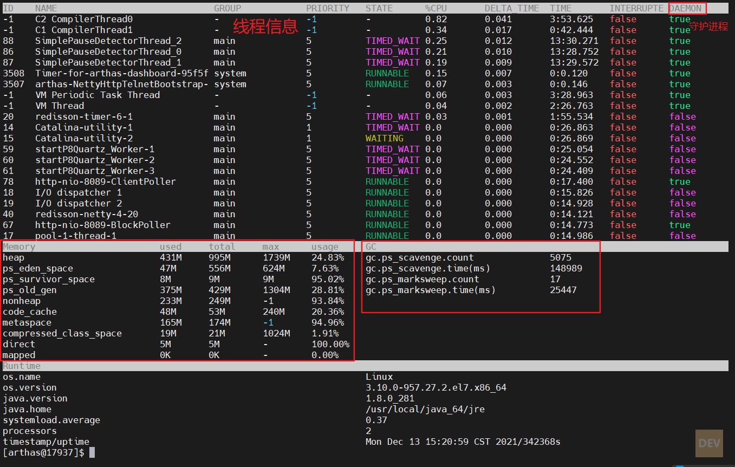The image size is (735, 467).
Task: Click the CPU value 0.82
Action: click(x=436, y=19)
